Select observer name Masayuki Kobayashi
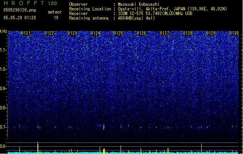Viewport: 243px width, 154px height. [x=139, y=4]
